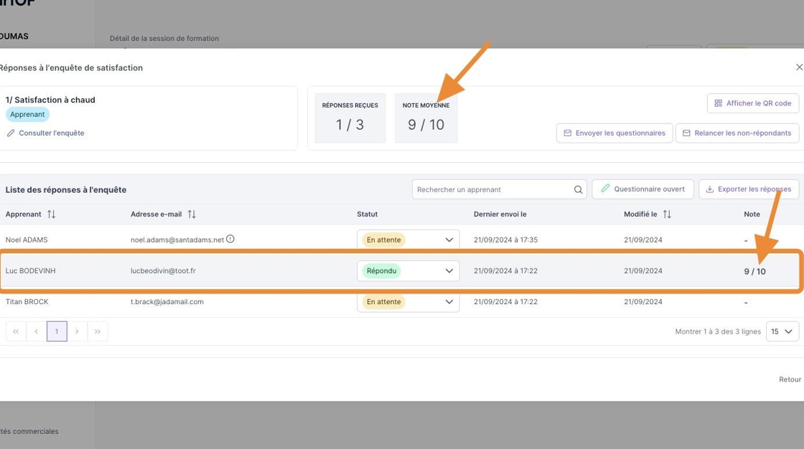Click the QR code icon
The height and width of the screenshot is (449, 804).
click(x=719, y=103)
